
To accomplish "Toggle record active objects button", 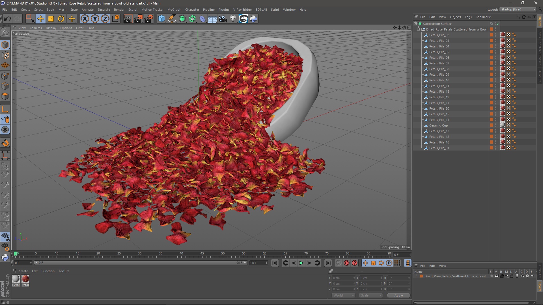I will (x=339, y=263).
